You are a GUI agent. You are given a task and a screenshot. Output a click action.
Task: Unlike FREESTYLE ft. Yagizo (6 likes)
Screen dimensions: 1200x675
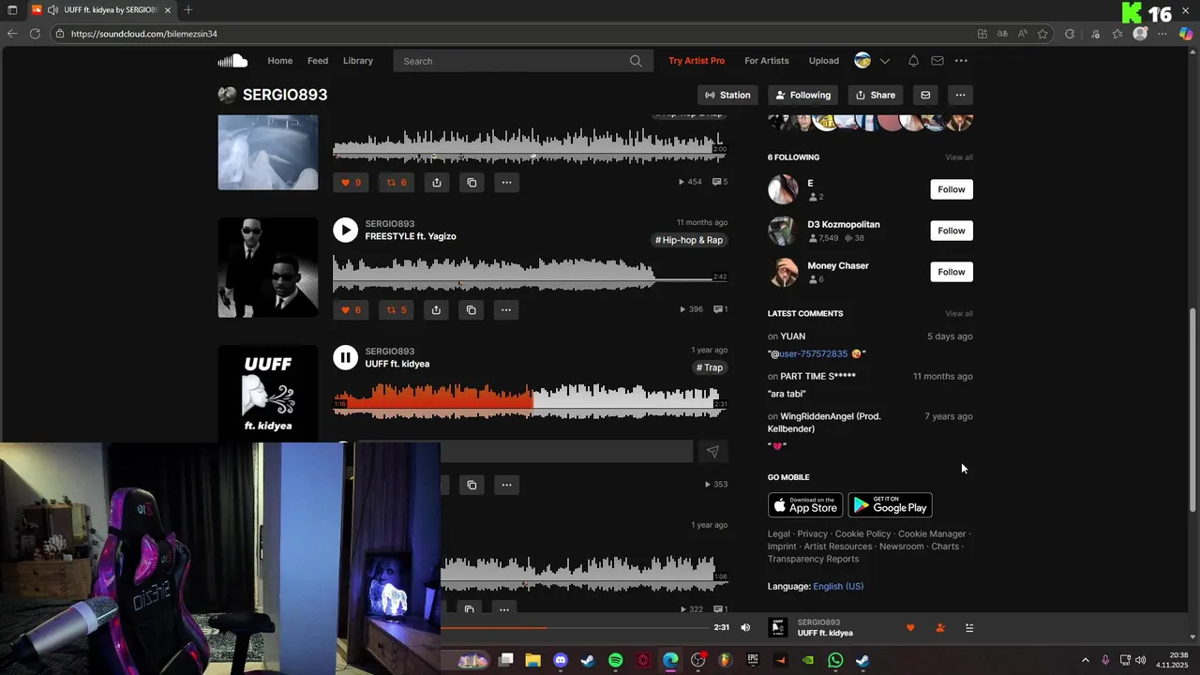point(351,309)
